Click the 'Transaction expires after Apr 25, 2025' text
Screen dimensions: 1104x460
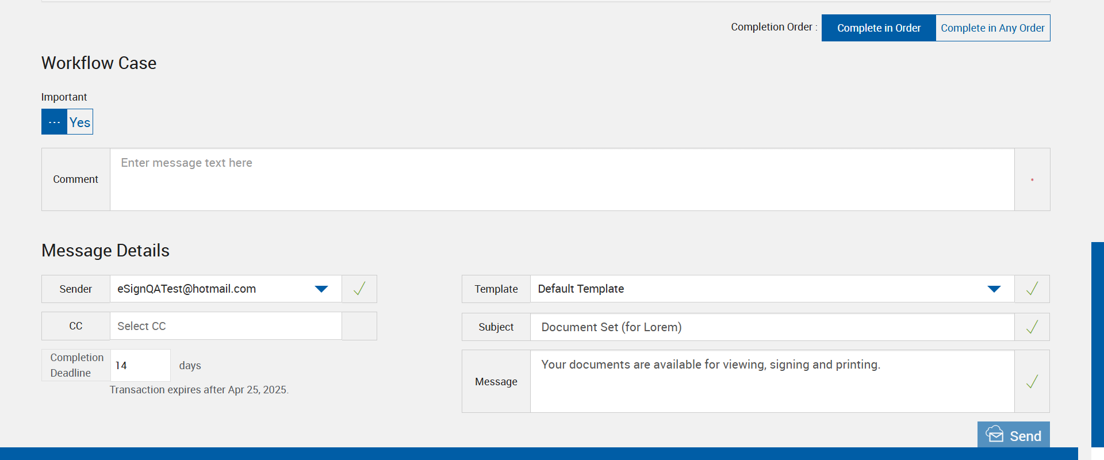pyautogui.click(x=199, y=390)
